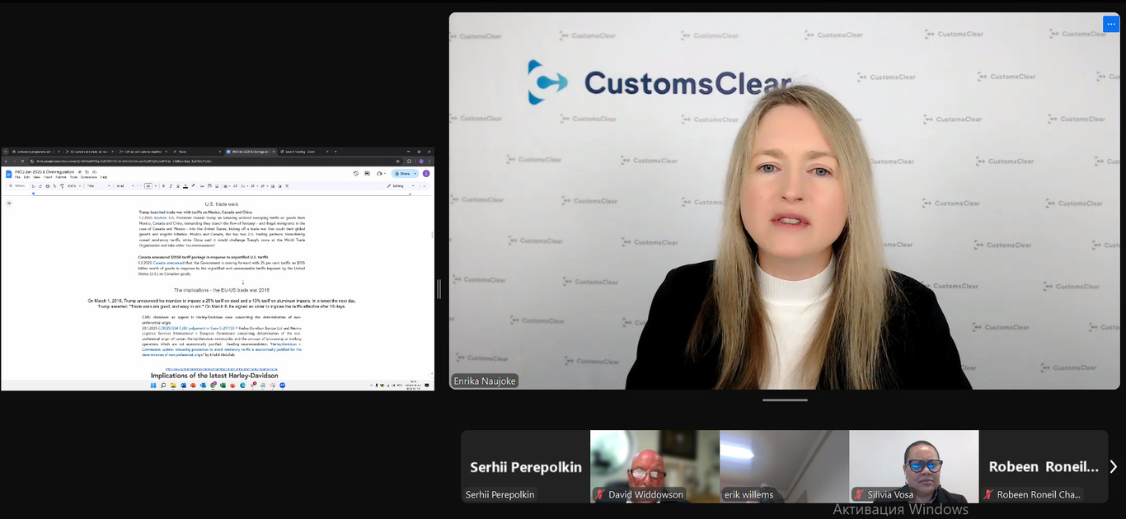The width and height of the screenshot is (1126, 519).
Task: Open the File menu in Google Docs
Action: tap(17, 177)
